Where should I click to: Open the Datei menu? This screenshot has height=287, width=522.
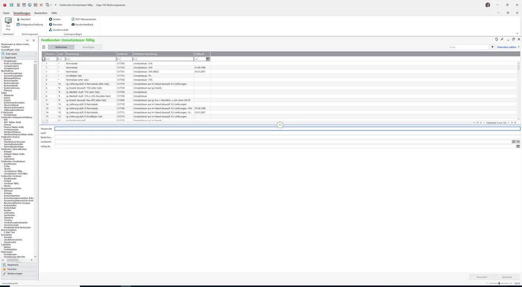[x=6, y=13]
